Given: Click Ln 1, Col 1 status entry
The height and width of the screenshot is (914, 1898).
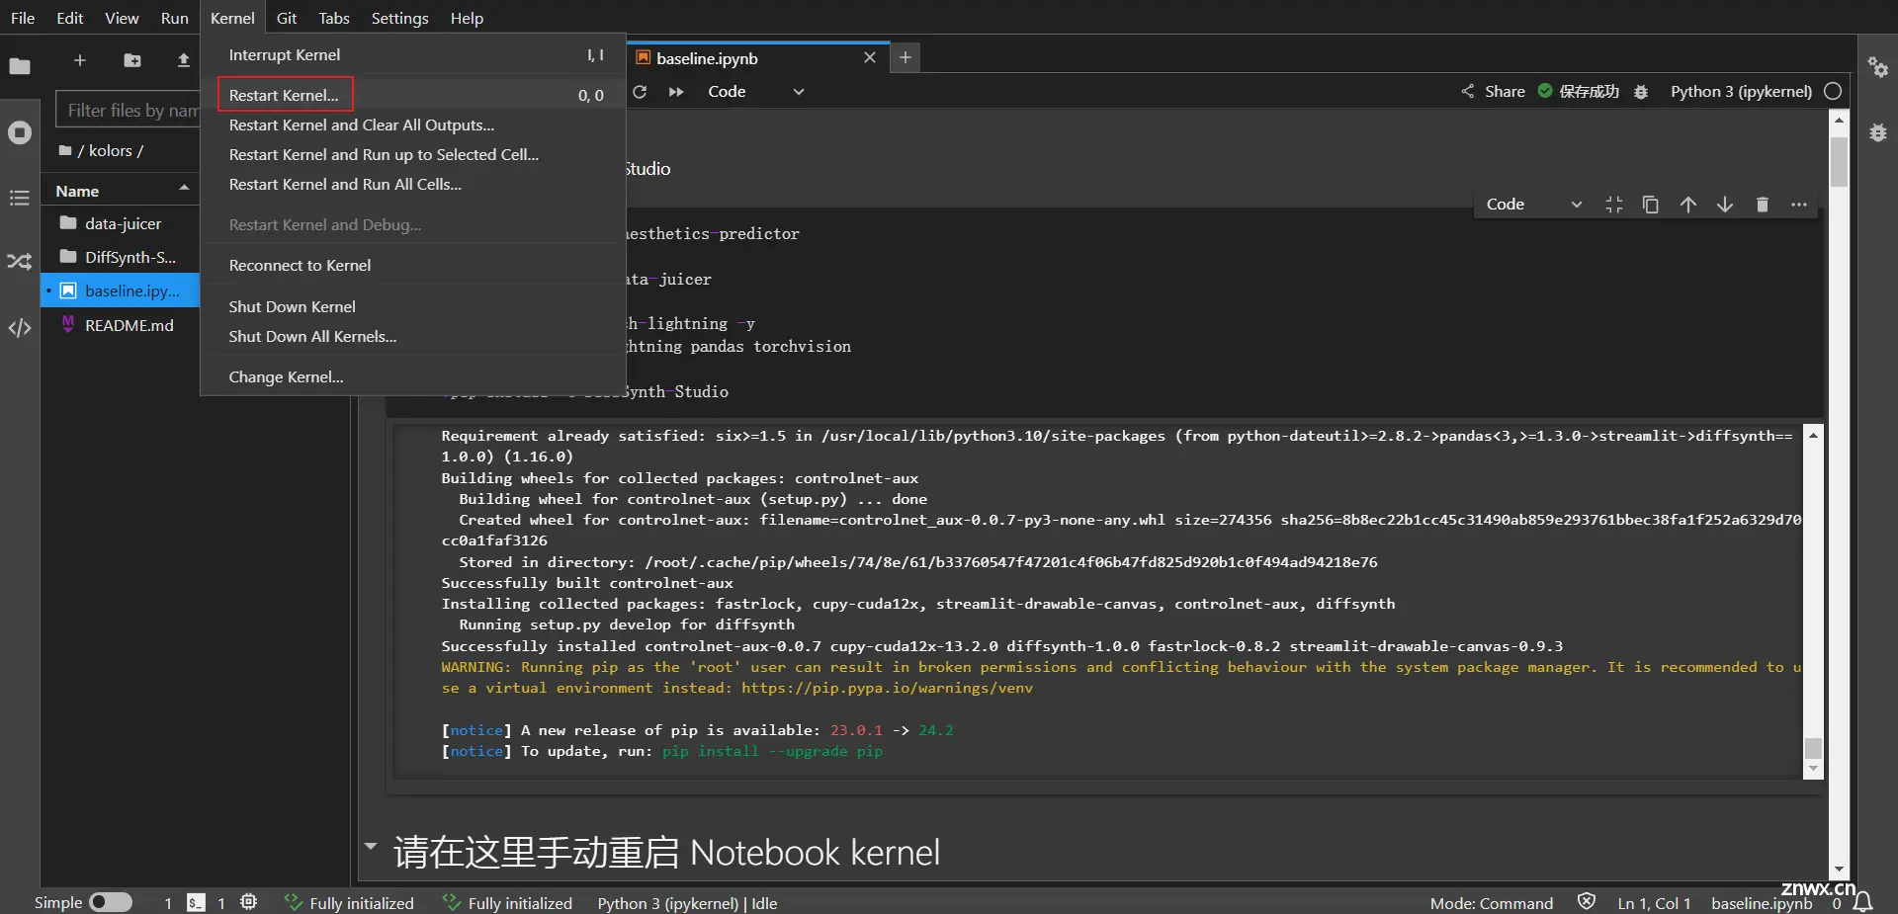Looking at the screenshot, I should pos(1654,903).
